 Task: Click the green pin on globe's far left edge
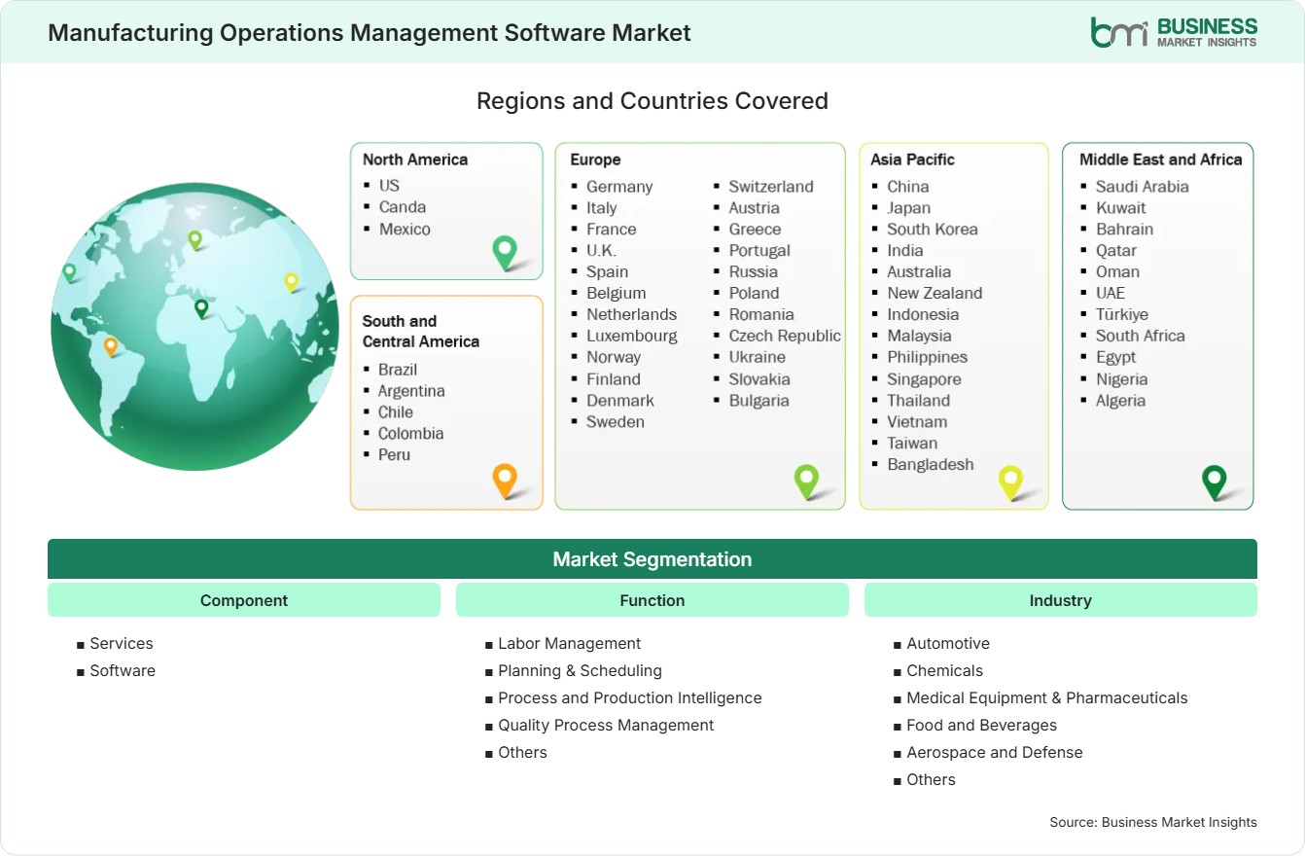point(69,272)
